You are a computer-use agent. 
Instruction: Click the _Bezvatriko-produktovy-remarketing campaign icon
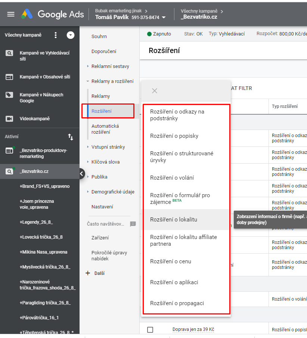pos(10,151)
